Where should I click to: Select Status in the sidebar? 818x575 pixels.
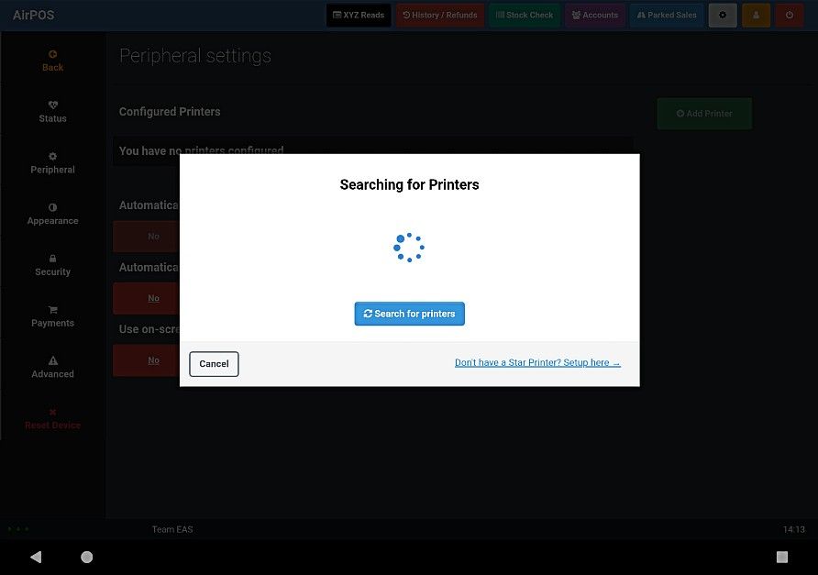tap(52, 112)
